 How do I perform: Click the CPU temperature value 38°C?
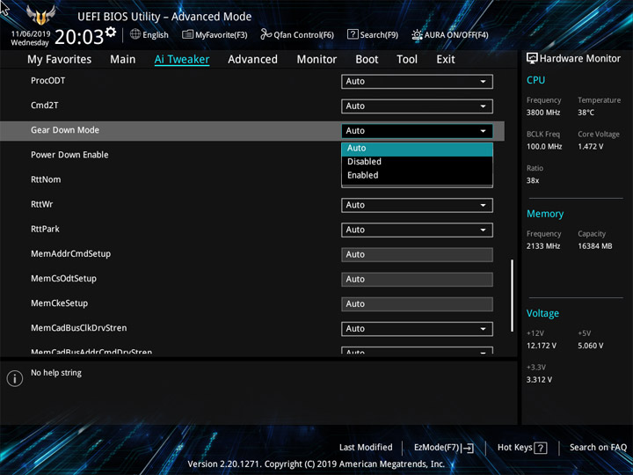[586, 113]
